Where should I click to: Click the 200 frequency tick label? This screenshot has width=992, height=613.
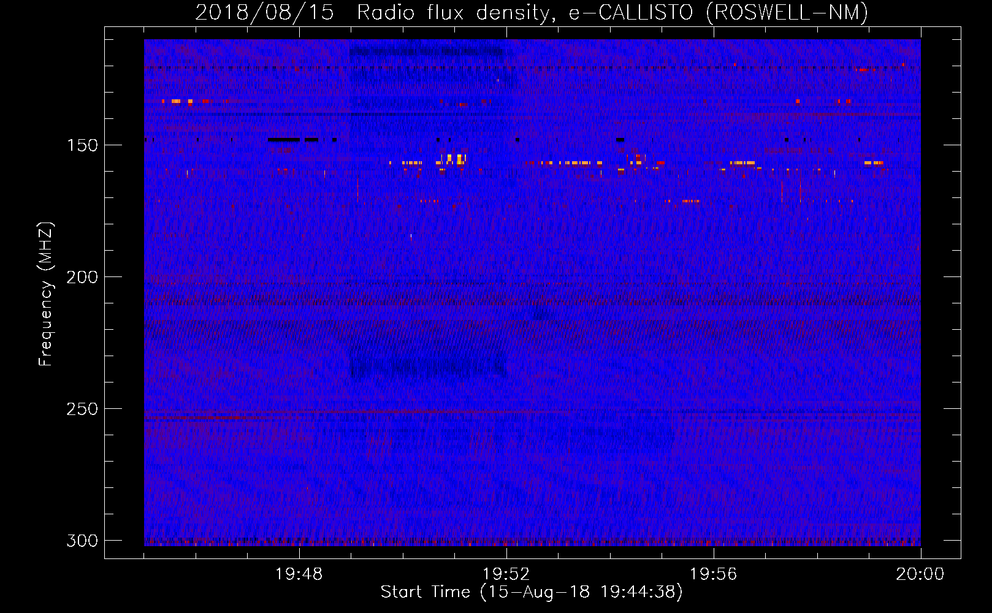click(82, 277)
